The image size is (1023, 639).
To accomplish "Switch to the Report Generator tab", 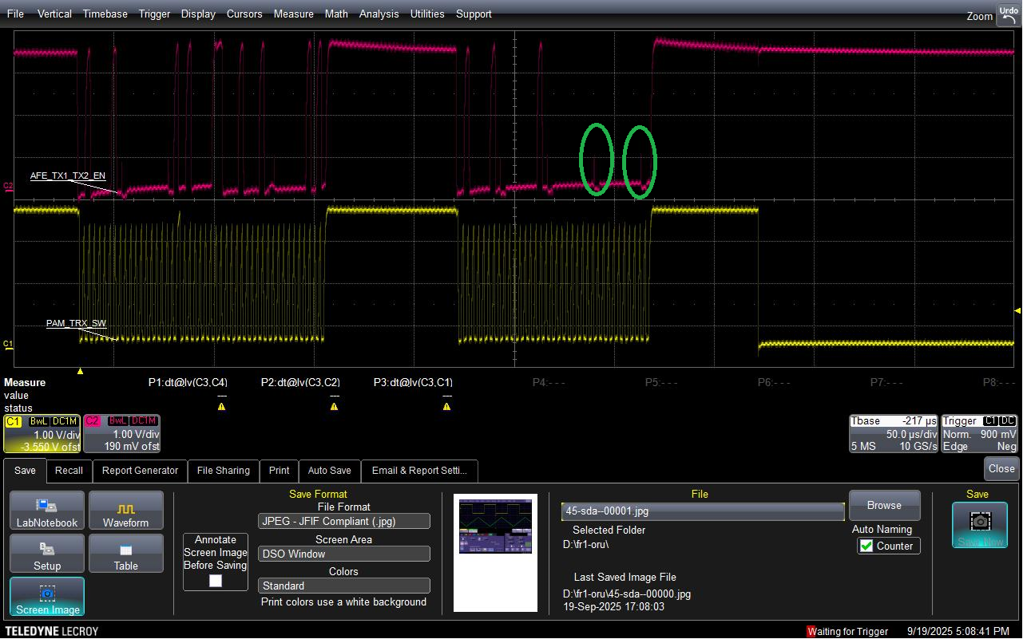I will (140, 471).
